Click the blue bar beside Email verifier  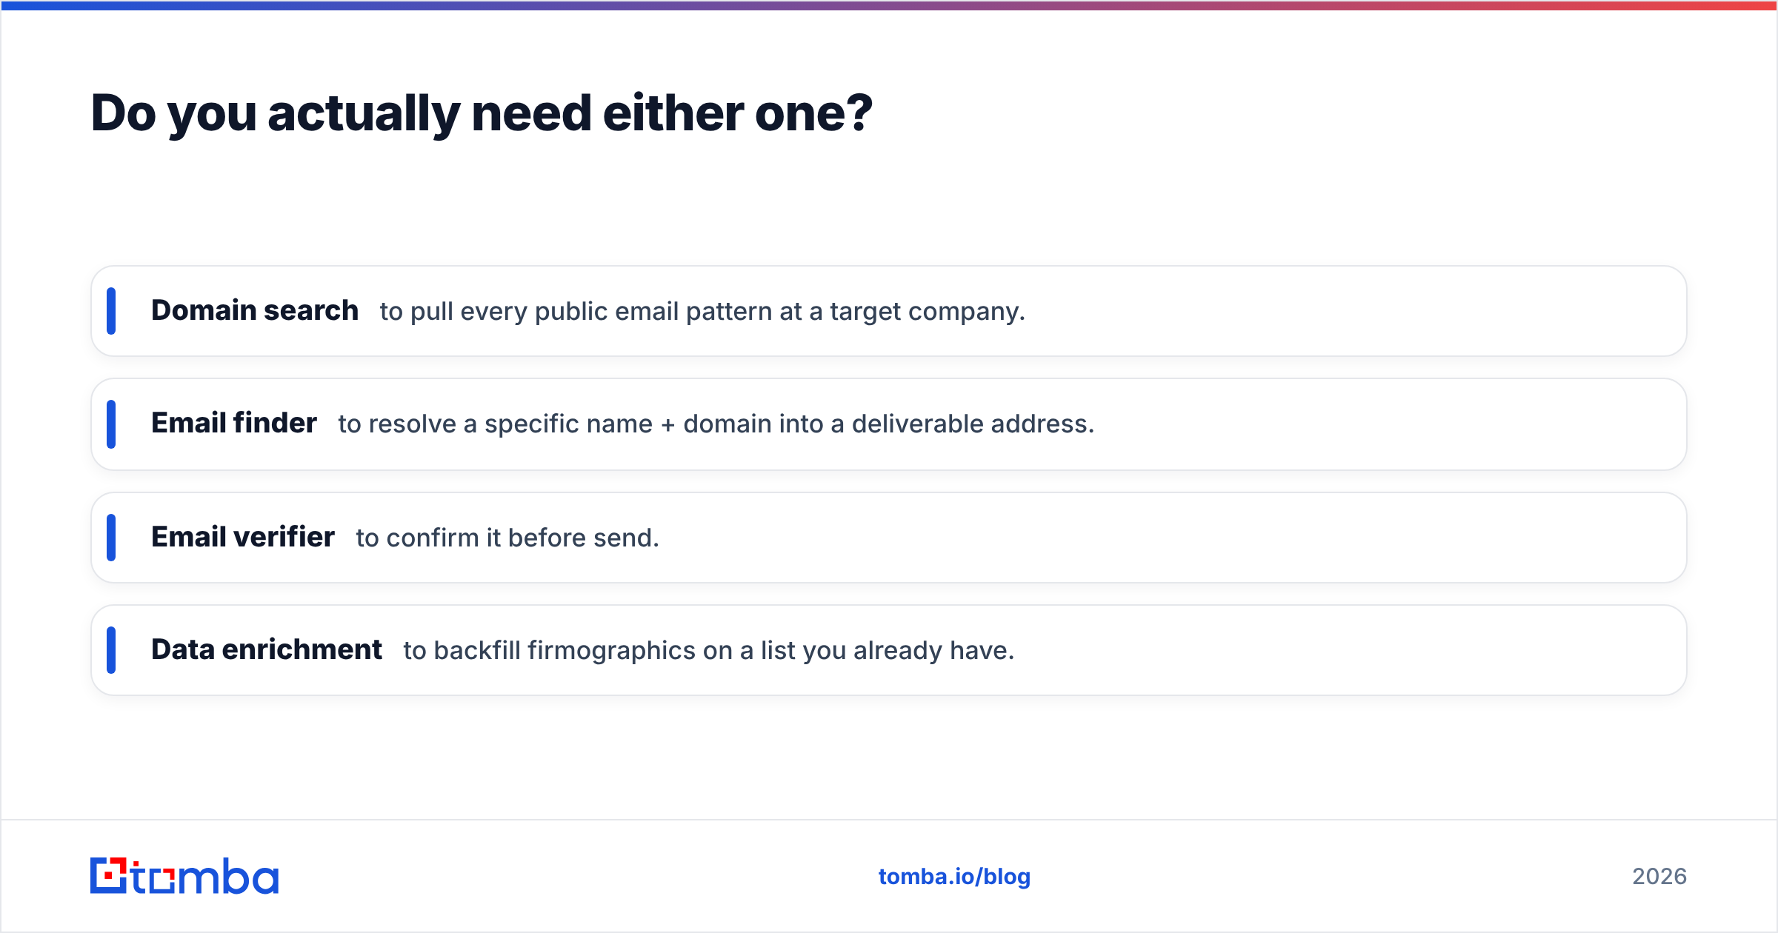tap(111, 538)
